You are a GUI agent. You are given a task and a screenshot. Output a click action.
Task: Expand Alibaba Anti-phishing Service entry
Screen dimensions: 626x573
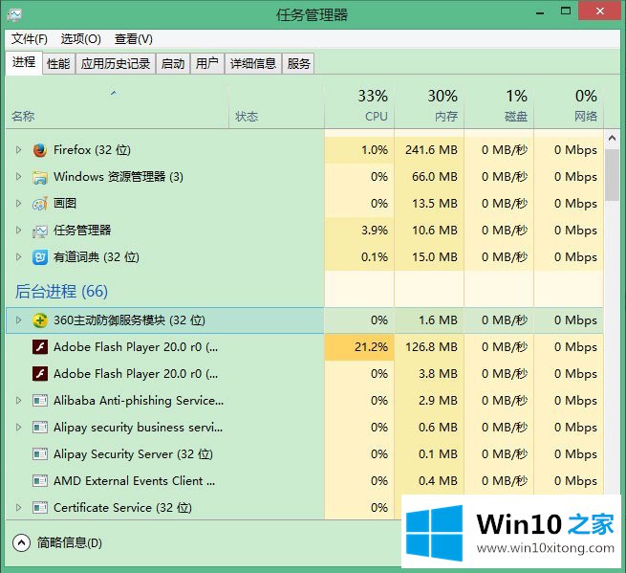tap(18, 401)
